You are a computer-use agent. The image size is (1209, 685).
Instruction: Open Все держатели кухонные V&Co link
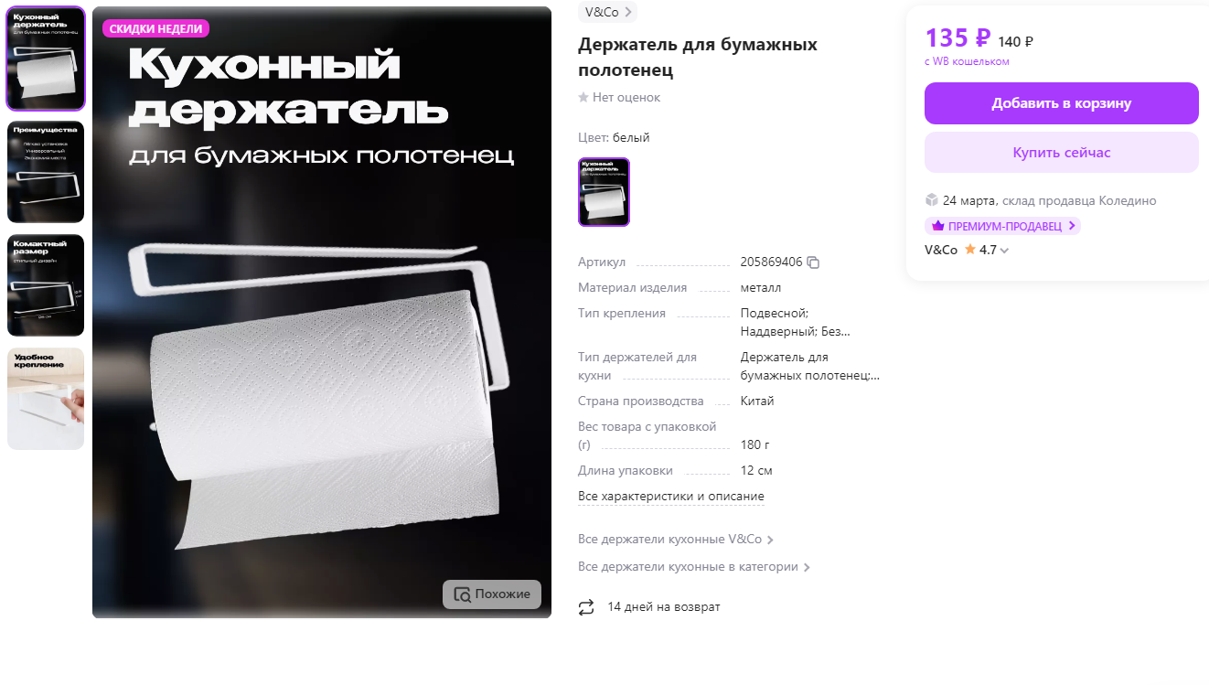click(x=677, y=540)
